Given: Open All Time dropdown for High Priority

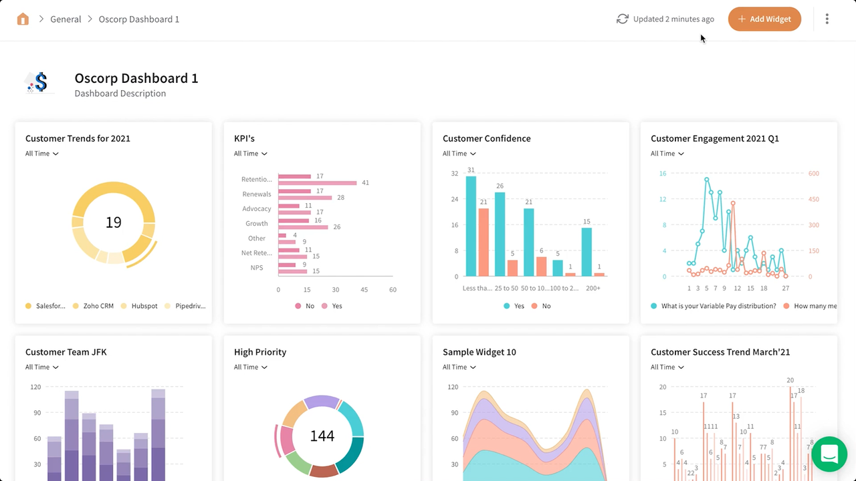Looking at the screenshot, I should [250, 367].
